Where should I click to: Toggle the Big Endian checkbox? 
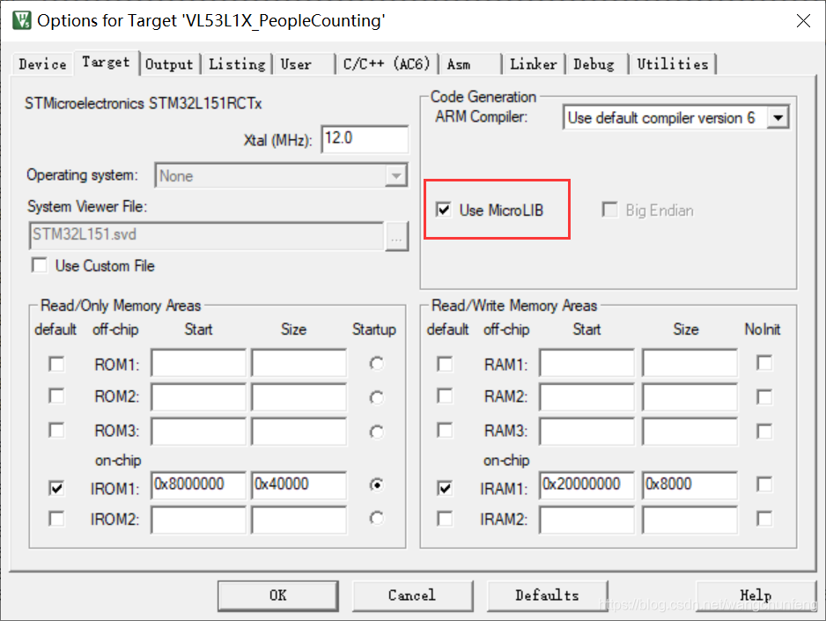tap(609, 210)
